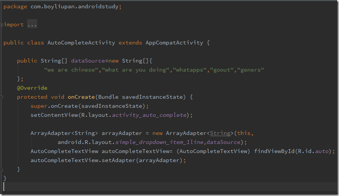This screenshot has width=339, height=196.
Task: Click the "geners" string literal
Action: [250, 70]
